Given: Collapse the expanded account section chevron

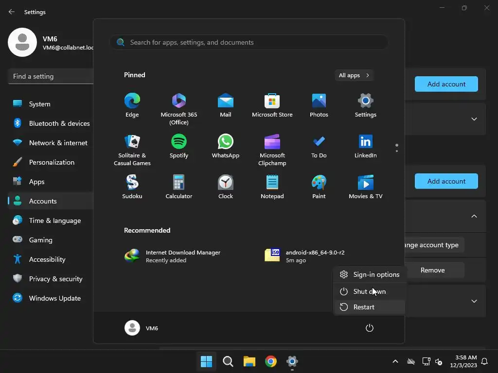Looking at the screenshot, I should [474, 216].
